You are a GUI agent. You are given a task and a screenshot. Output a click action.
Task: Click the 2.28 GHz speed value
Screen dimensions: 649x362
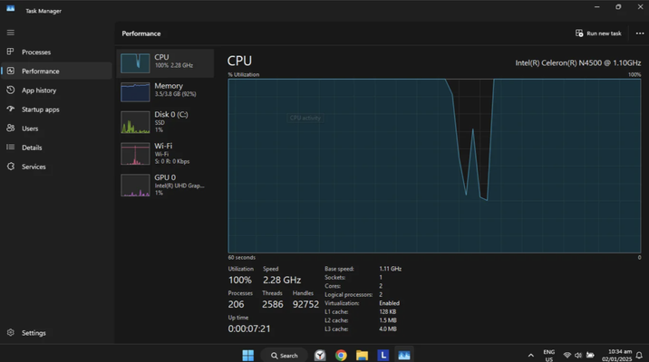(x=282, y=281)
